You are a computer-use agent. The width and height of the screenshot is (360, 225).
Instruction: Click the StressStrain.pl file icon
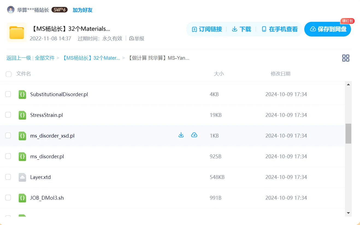point(22,115)
